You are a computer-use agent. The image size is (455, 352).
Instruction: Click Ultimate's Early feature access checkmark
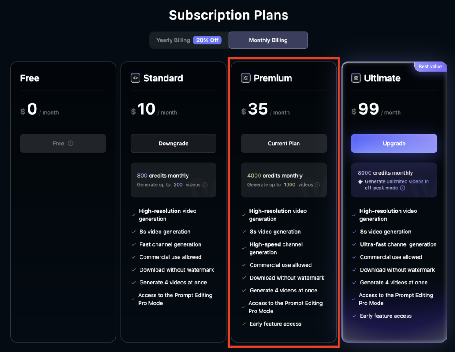click(354, 316)
